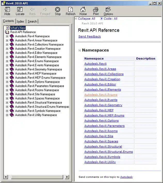Switch to the Search tab
The height and width of the screenshot is (183, 163).
click(32, 21)
